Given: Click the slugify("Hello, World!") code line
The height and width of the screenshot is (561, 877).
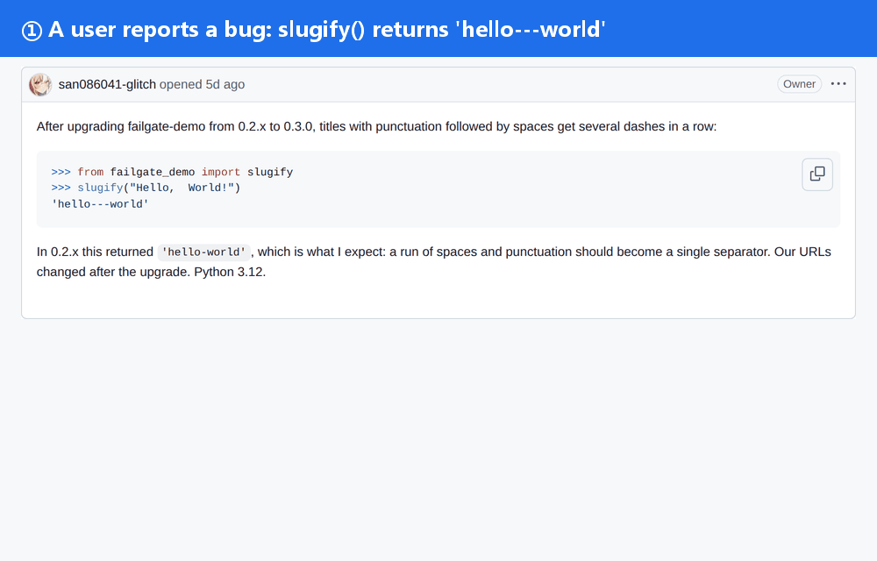Looking at the screenshot, I should tap(146, 188).
